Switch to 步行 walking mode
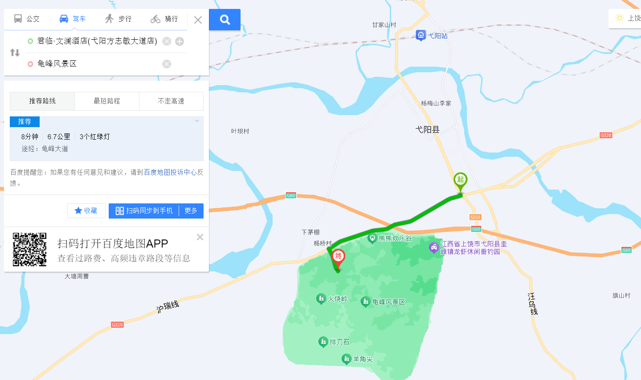The width and height of the screenshot is (641, 380). click(118, 19)
